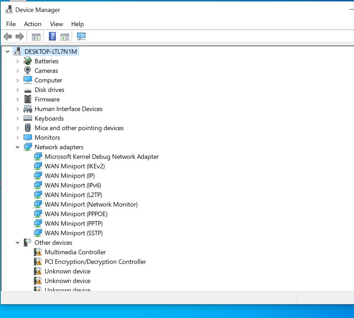Click the Disk drives icon

(x=28, y=91)
